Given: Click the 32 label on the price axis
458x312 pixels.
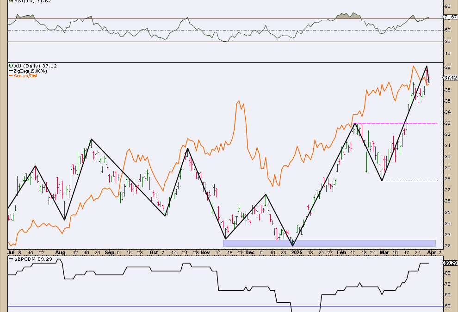Looking at the screenshot, I should point(447,135).
